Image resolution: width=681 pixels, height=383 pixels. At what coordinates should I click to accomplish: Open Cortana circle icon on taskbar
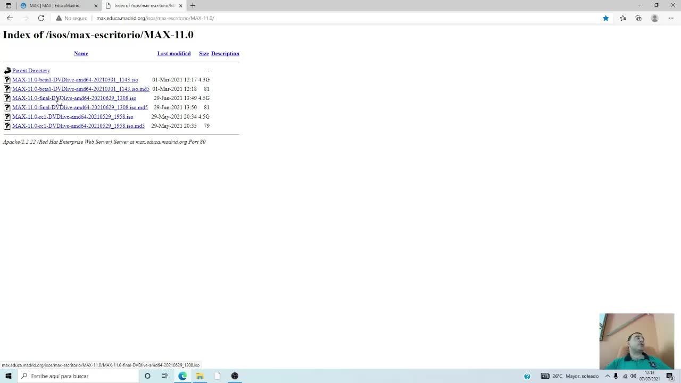[x=147, y=376]
